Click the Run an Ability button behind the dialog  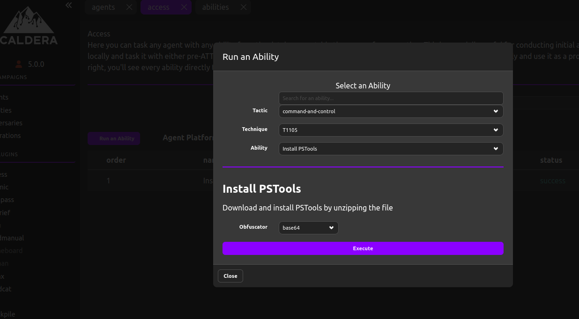coord(114,138)
